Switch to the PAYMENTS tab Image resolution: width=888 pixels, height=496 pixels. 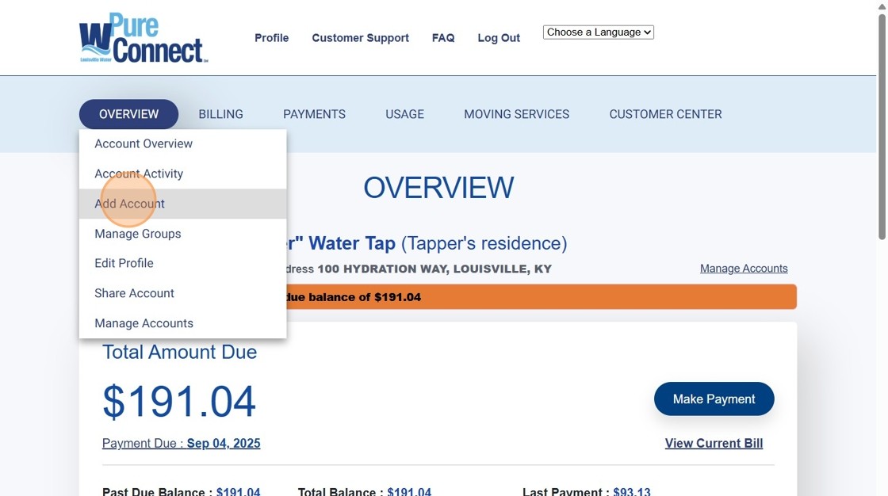pos(314,114)
